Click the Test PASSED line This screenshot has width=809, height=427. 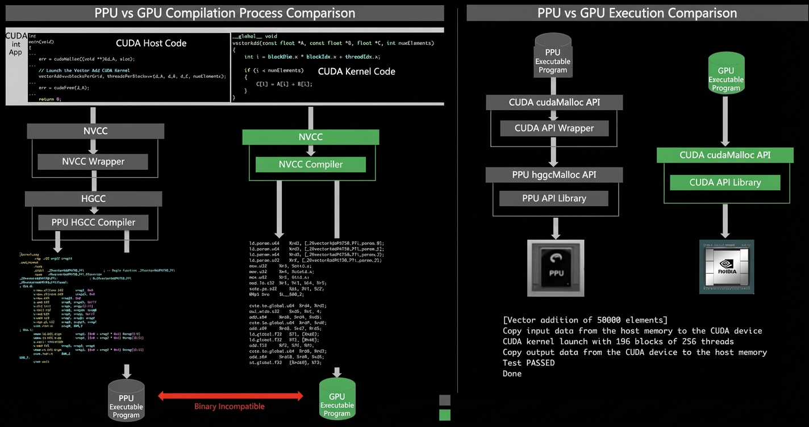pyautogui.click(x=529, y=363)
